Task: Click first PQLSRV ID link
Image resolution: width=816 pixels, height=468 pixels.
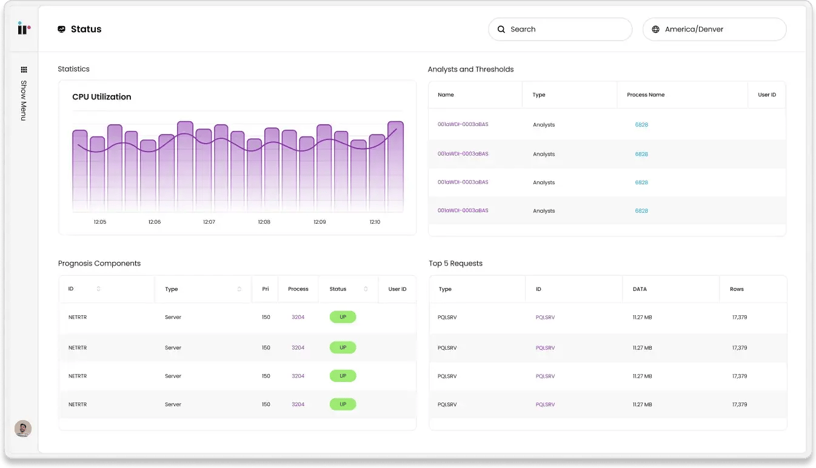Action: 545,318
